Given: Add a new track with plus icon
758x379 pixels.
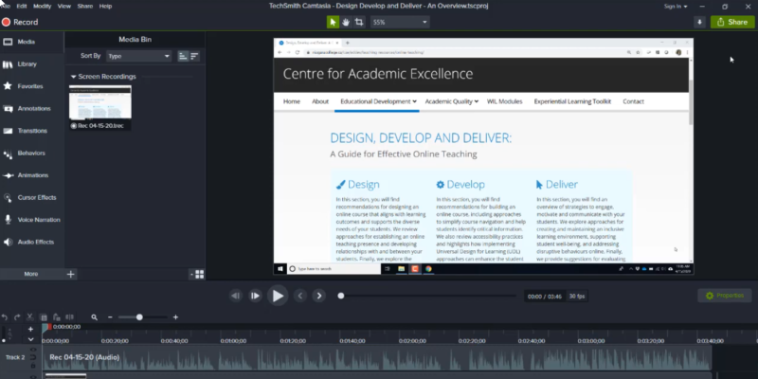Looking at the screenshot, I should [x=30, y=329].
